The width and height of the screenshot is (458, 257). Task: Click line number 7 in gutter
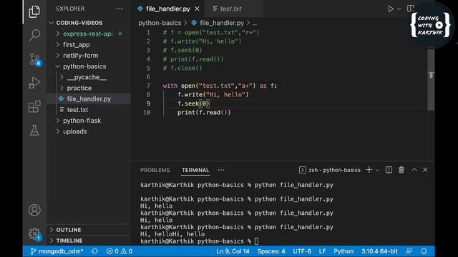[x=148, y=86]
